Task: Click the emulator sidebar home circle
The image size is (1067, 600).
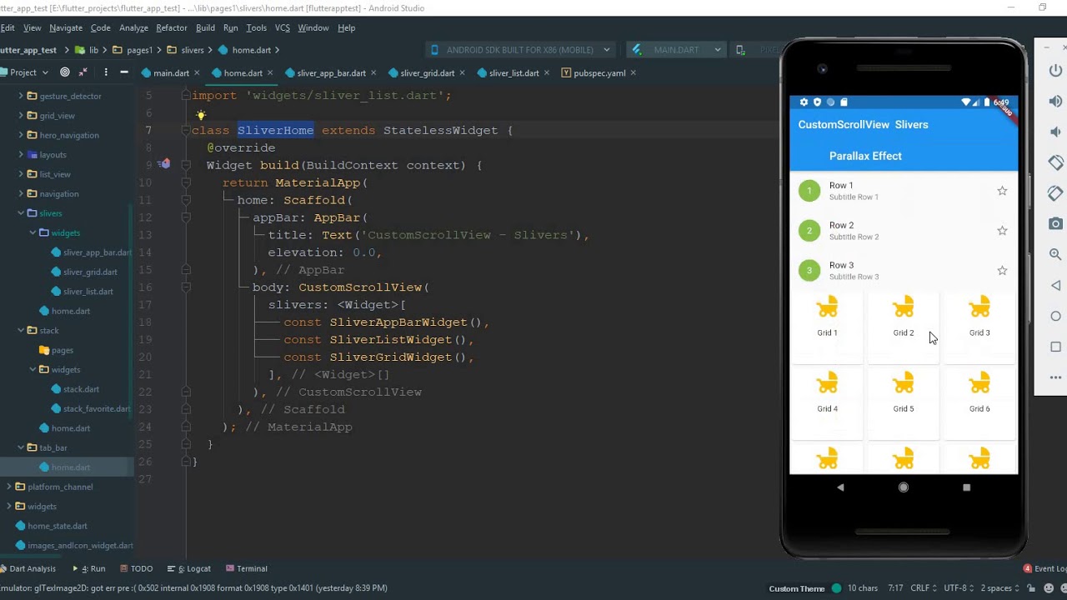Action: (1055, 316)
